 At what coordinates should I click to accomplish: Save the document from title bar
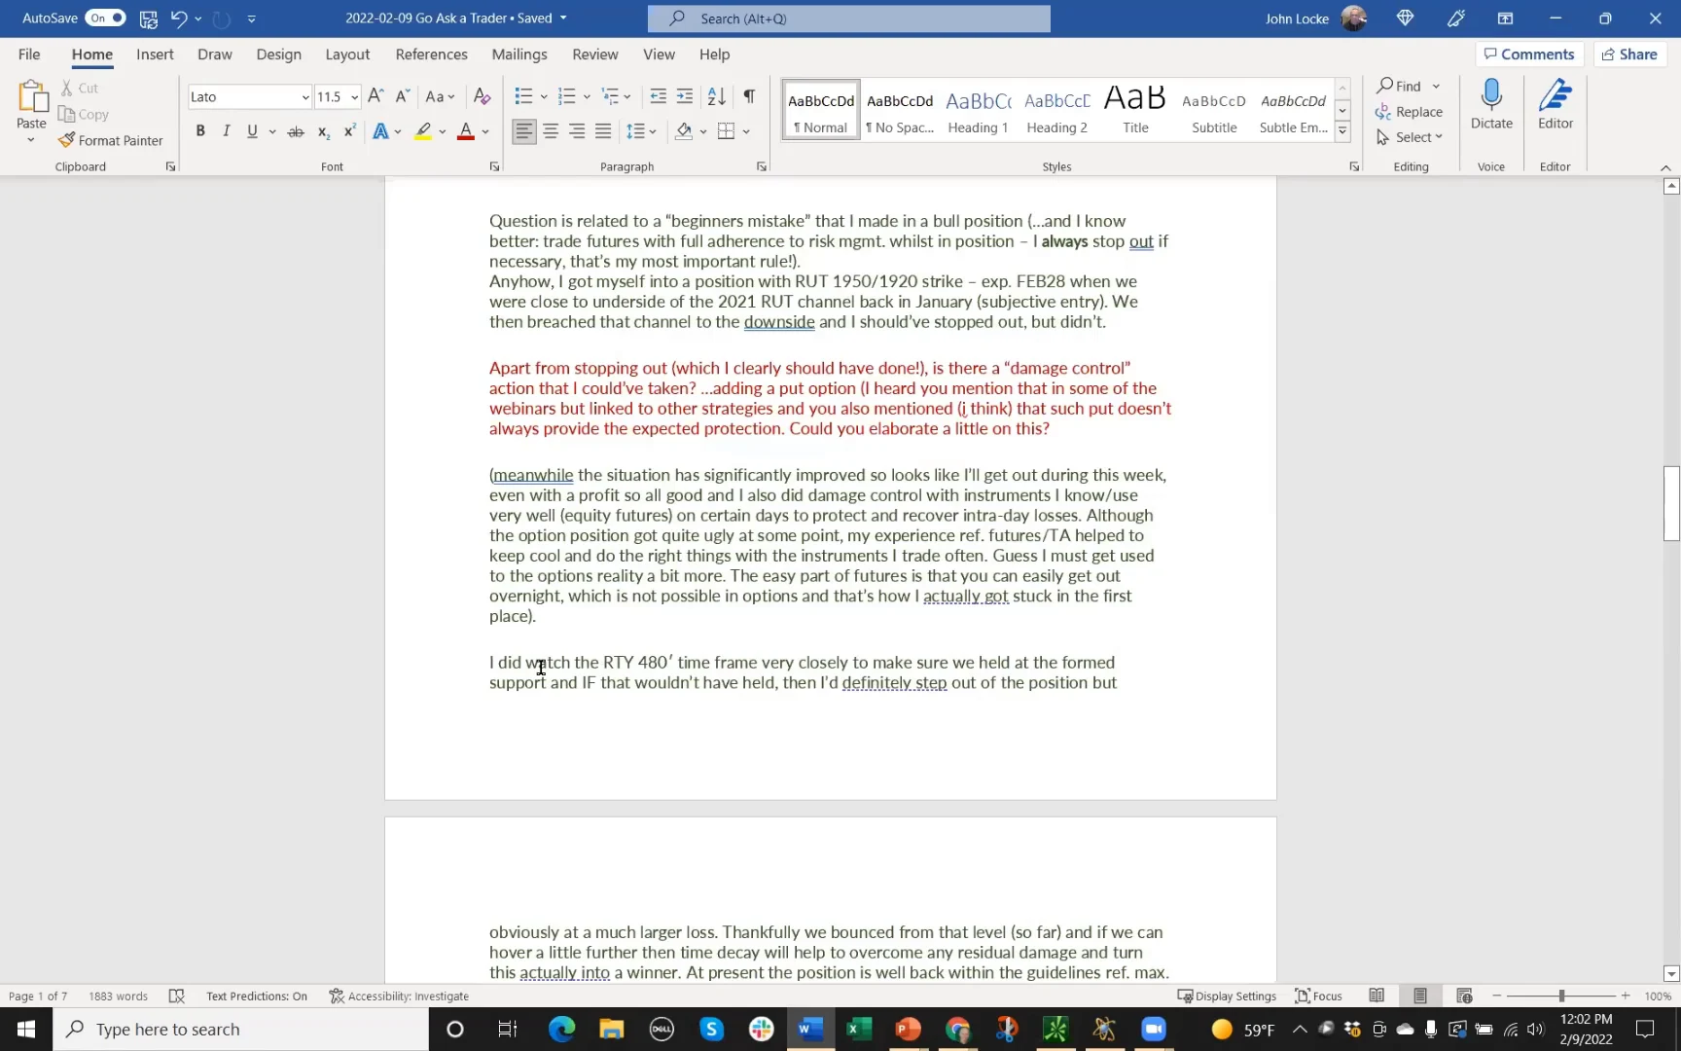click(148, 18)
